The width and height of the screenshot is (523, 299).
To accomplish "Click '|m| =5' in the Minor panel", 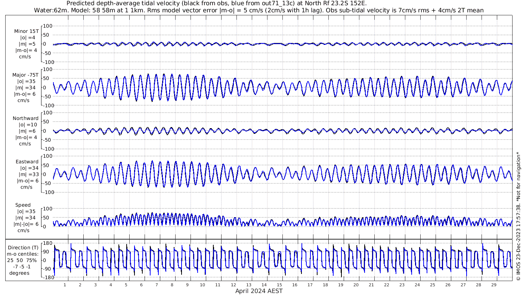I will pyautogui.click(x=27, y=44).
